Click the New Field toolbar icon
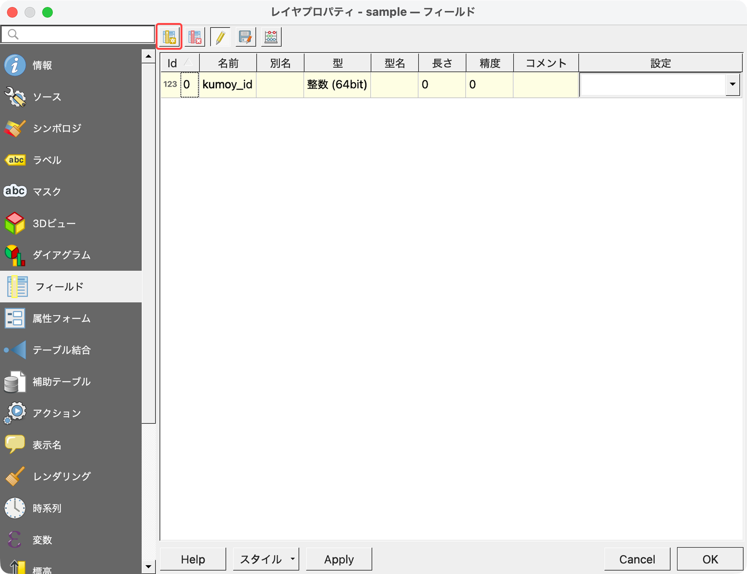 (169, 37)
